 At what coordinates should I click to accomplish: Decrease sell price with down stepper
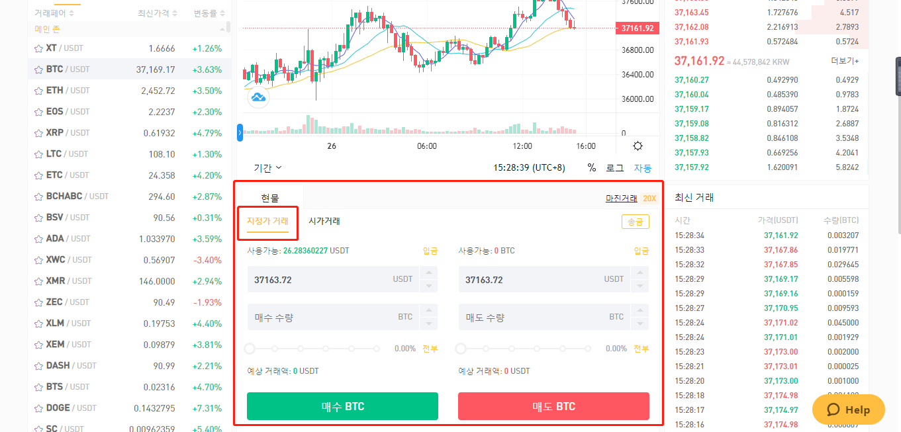coord(640,286)
